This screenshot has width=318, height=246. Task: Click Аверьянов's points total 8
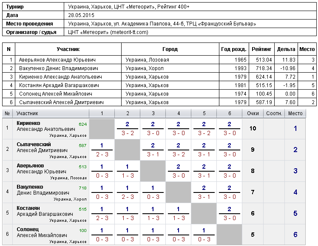click(x=253, y=171)
